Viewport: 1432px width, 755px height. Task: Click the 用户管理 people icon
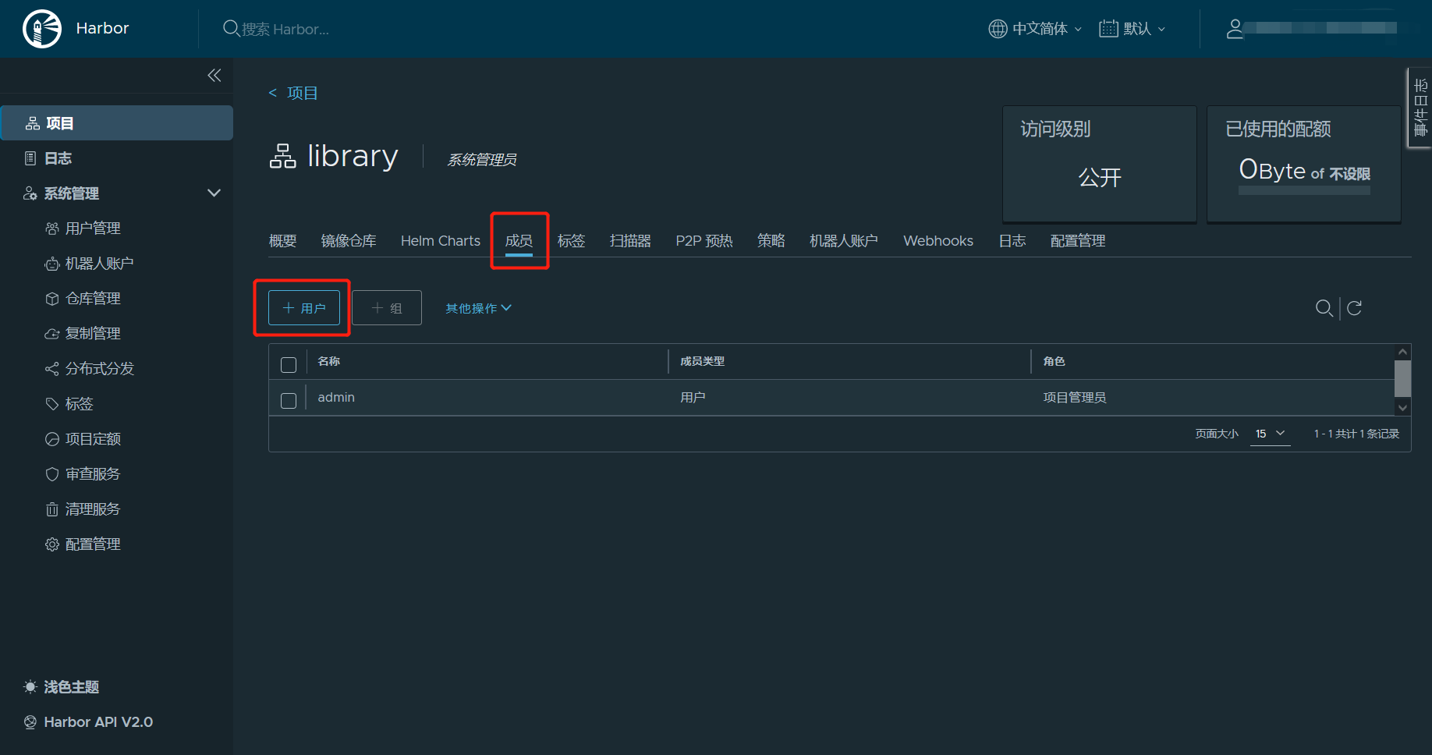point(52,229)
